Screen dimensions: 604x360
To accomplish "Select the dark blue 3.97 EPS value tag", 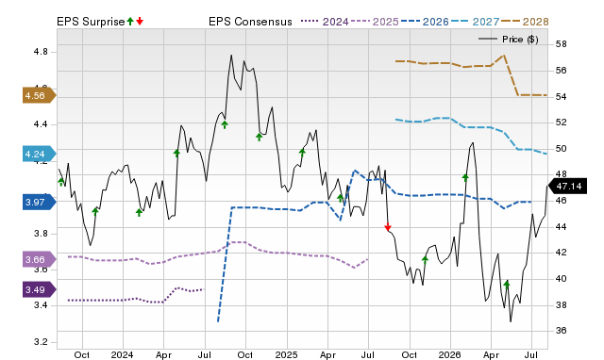I will (x=40, y=202).
